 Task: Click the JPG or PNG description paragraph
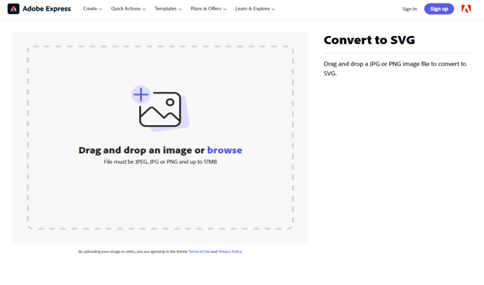(x=395, y=68)
